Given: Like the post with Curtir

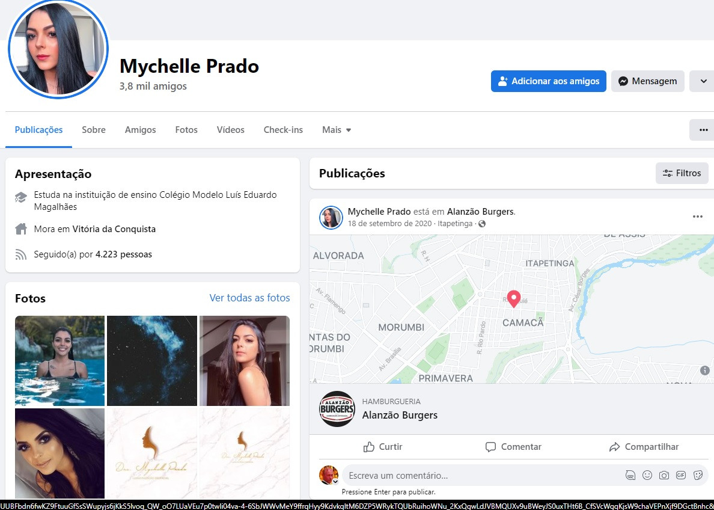Looking at the screenshot, I should 382,447.
